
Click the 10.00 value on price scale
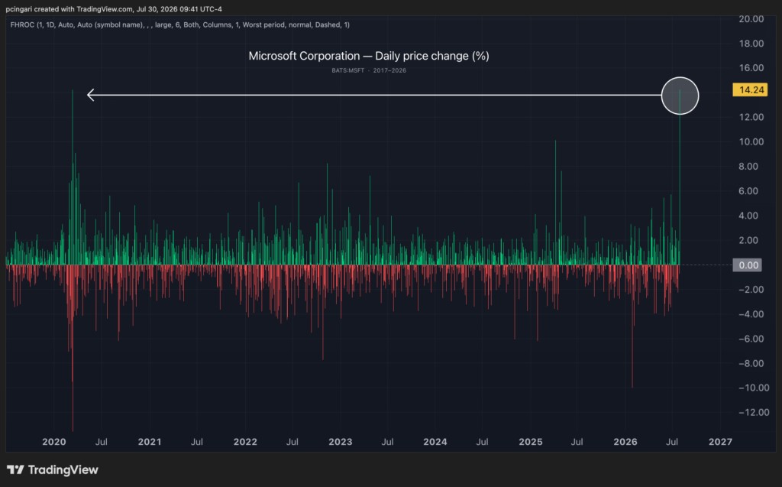(751, 142)
